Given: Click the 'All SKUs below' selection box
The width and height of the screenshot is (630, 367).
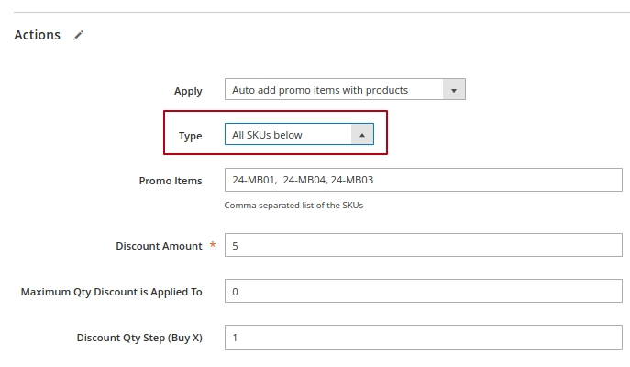Looking at the screenshot, I should 287,135.
